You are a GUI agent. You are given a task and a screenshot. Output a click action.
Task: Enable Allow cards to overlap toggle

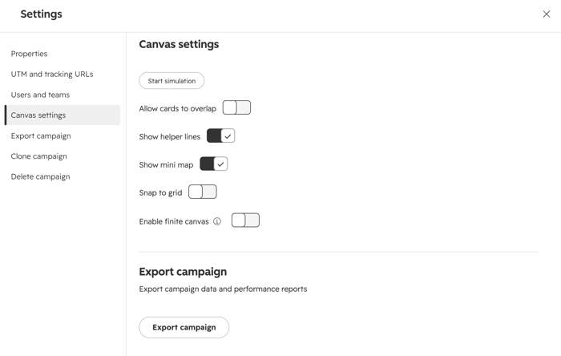tap(236, 107)
